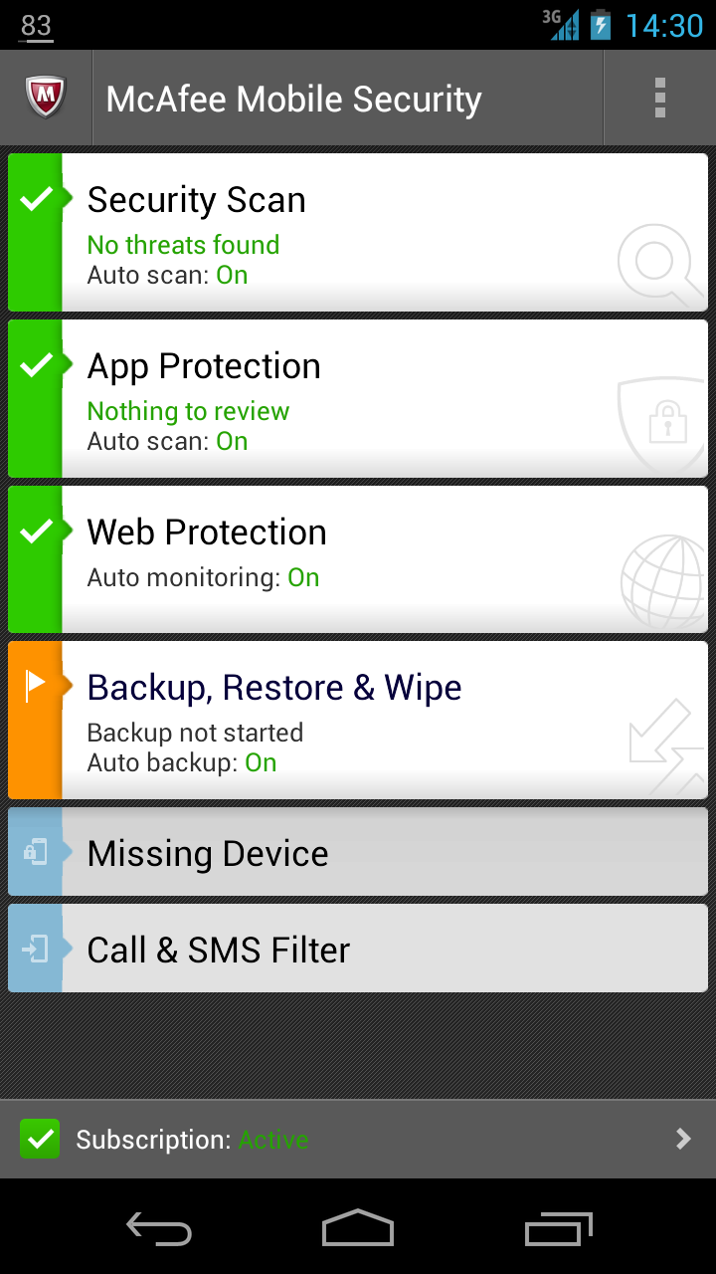Expand Subscription details with right chevron

point(682,1139)
